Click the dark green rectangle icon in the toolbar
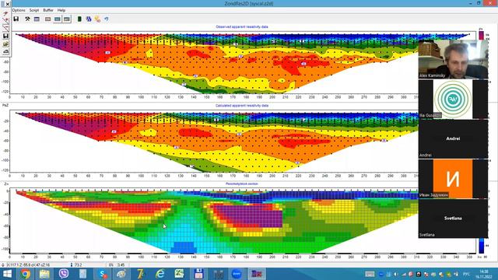This screenshot has height=280, width=498. pyautogui.click(x=79, y=19)
